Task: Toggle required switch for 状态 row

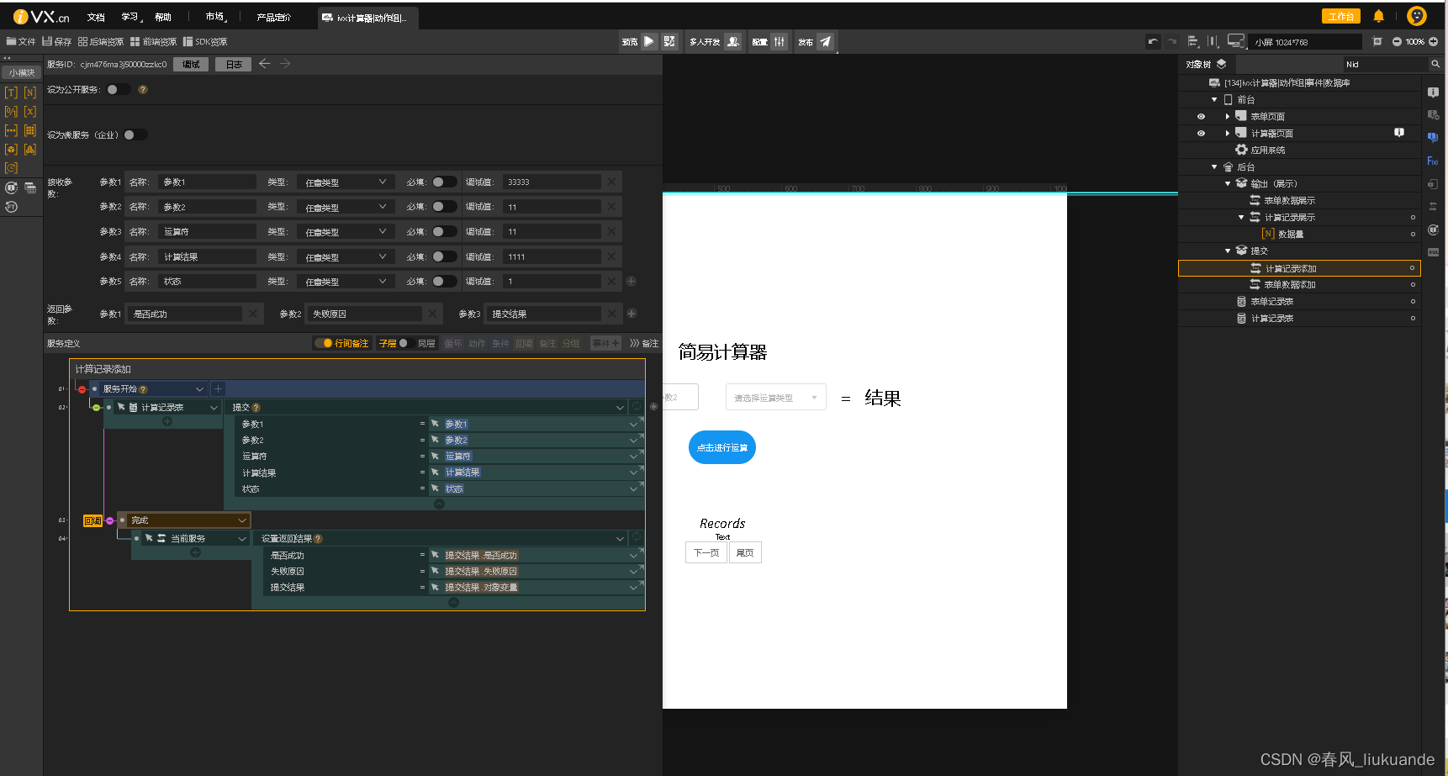Action: click(444, 281)
